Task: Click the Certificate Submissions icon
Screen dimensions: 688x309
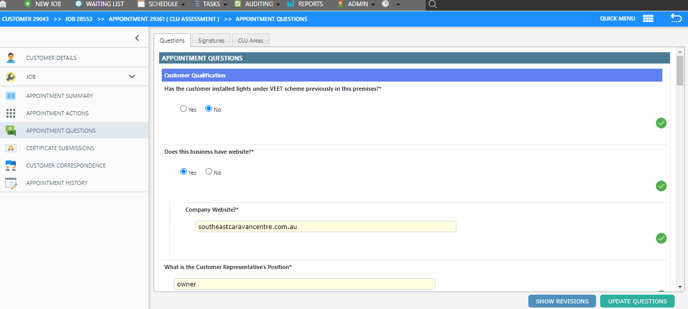Action: point(11,148)
